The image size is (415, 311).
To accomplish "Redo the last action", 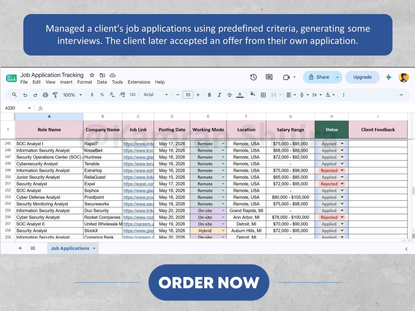I will pyautogui.click(x=35, y=95).
